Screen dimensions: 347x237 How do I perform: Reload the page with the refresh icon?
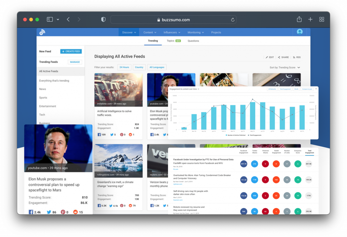click(x=232, y=20)
